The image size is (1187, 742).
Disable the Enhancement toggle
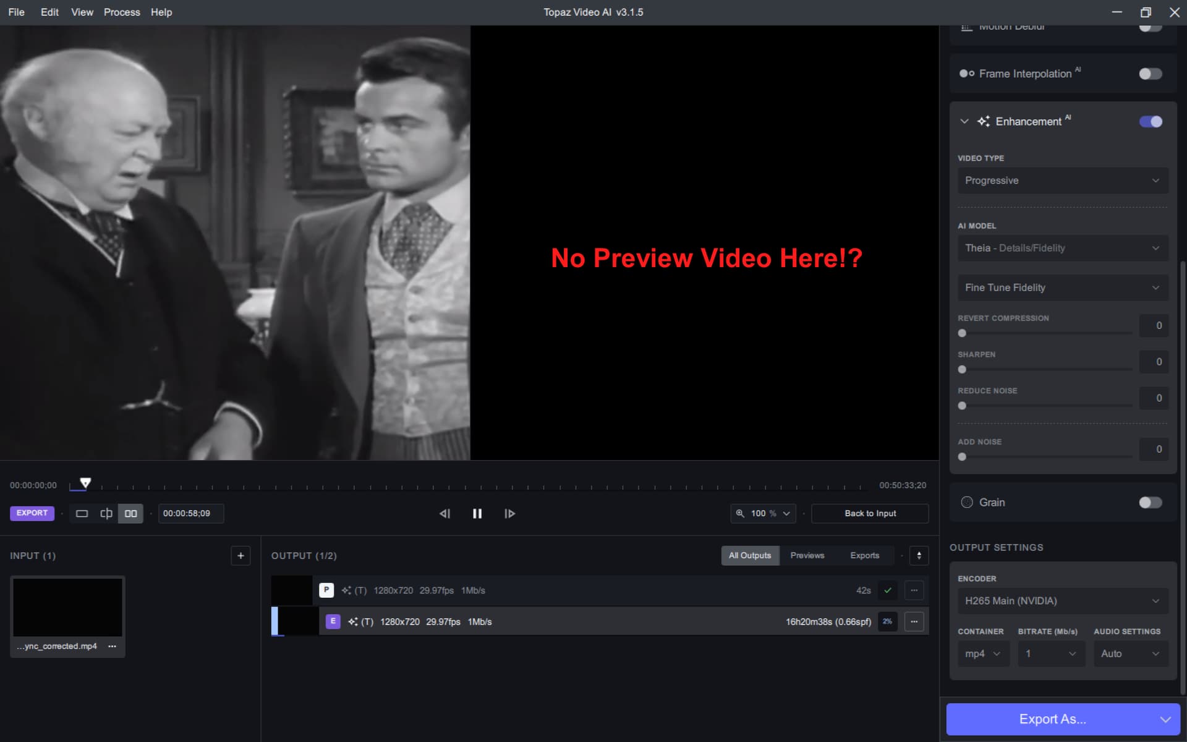[x=1150, y=122]
